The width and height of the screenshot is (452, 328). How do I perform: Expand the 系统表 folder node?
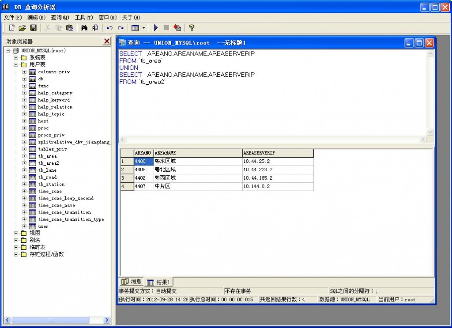point(16,57)
